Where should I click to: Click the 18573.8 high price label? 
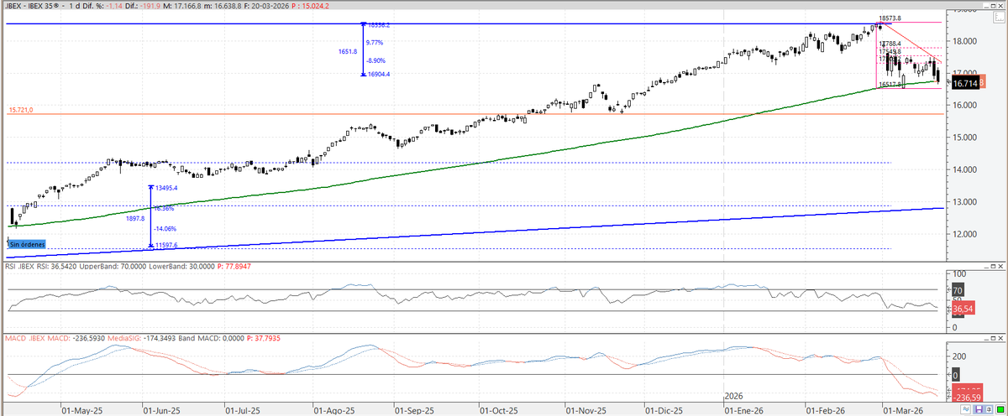tap(890, 18)
